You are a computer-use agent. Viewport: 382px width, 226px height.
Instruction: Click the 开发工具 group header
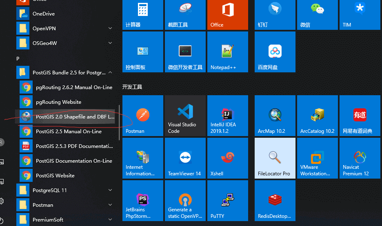point(132,87)
